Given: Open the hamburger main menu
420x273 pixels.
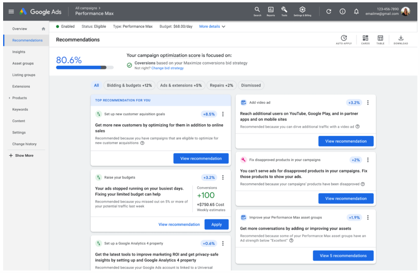Looking at the screenshot, I should 11,12.
